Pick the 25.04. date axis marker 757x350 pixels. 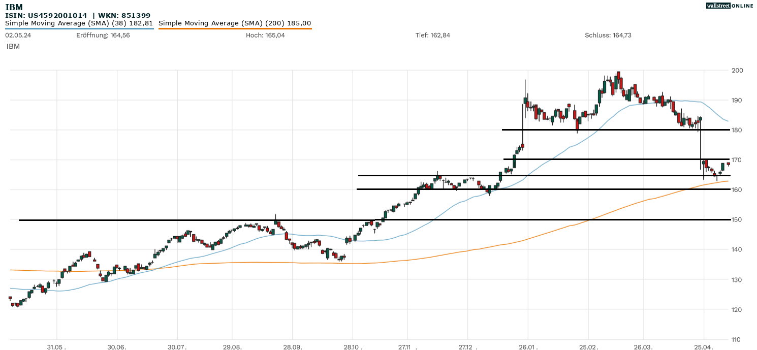click(x=704, y=347)
